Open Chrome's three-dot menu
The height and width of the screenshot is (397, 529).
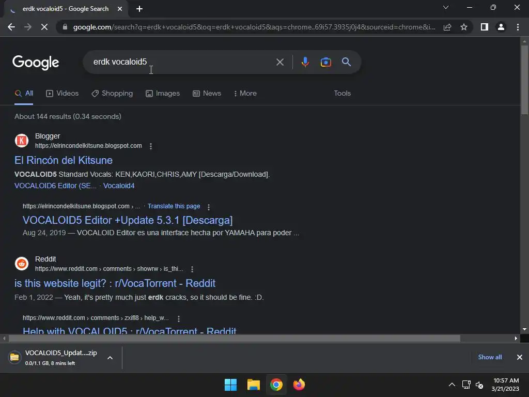pos(518,27)
